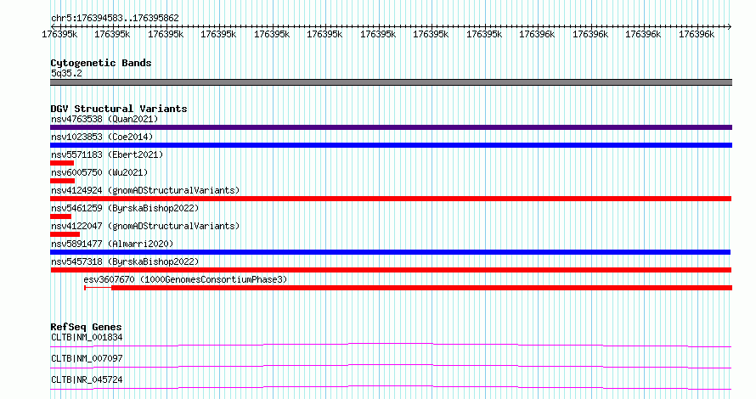Viewport: 756px width, 399px height.
Task: Select the blue bar under nsv1023853
Action: click(x=391, y=145)
